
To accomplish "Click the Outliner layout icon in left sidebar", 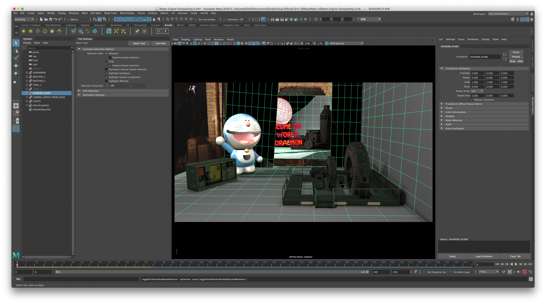I will [16, 129].
